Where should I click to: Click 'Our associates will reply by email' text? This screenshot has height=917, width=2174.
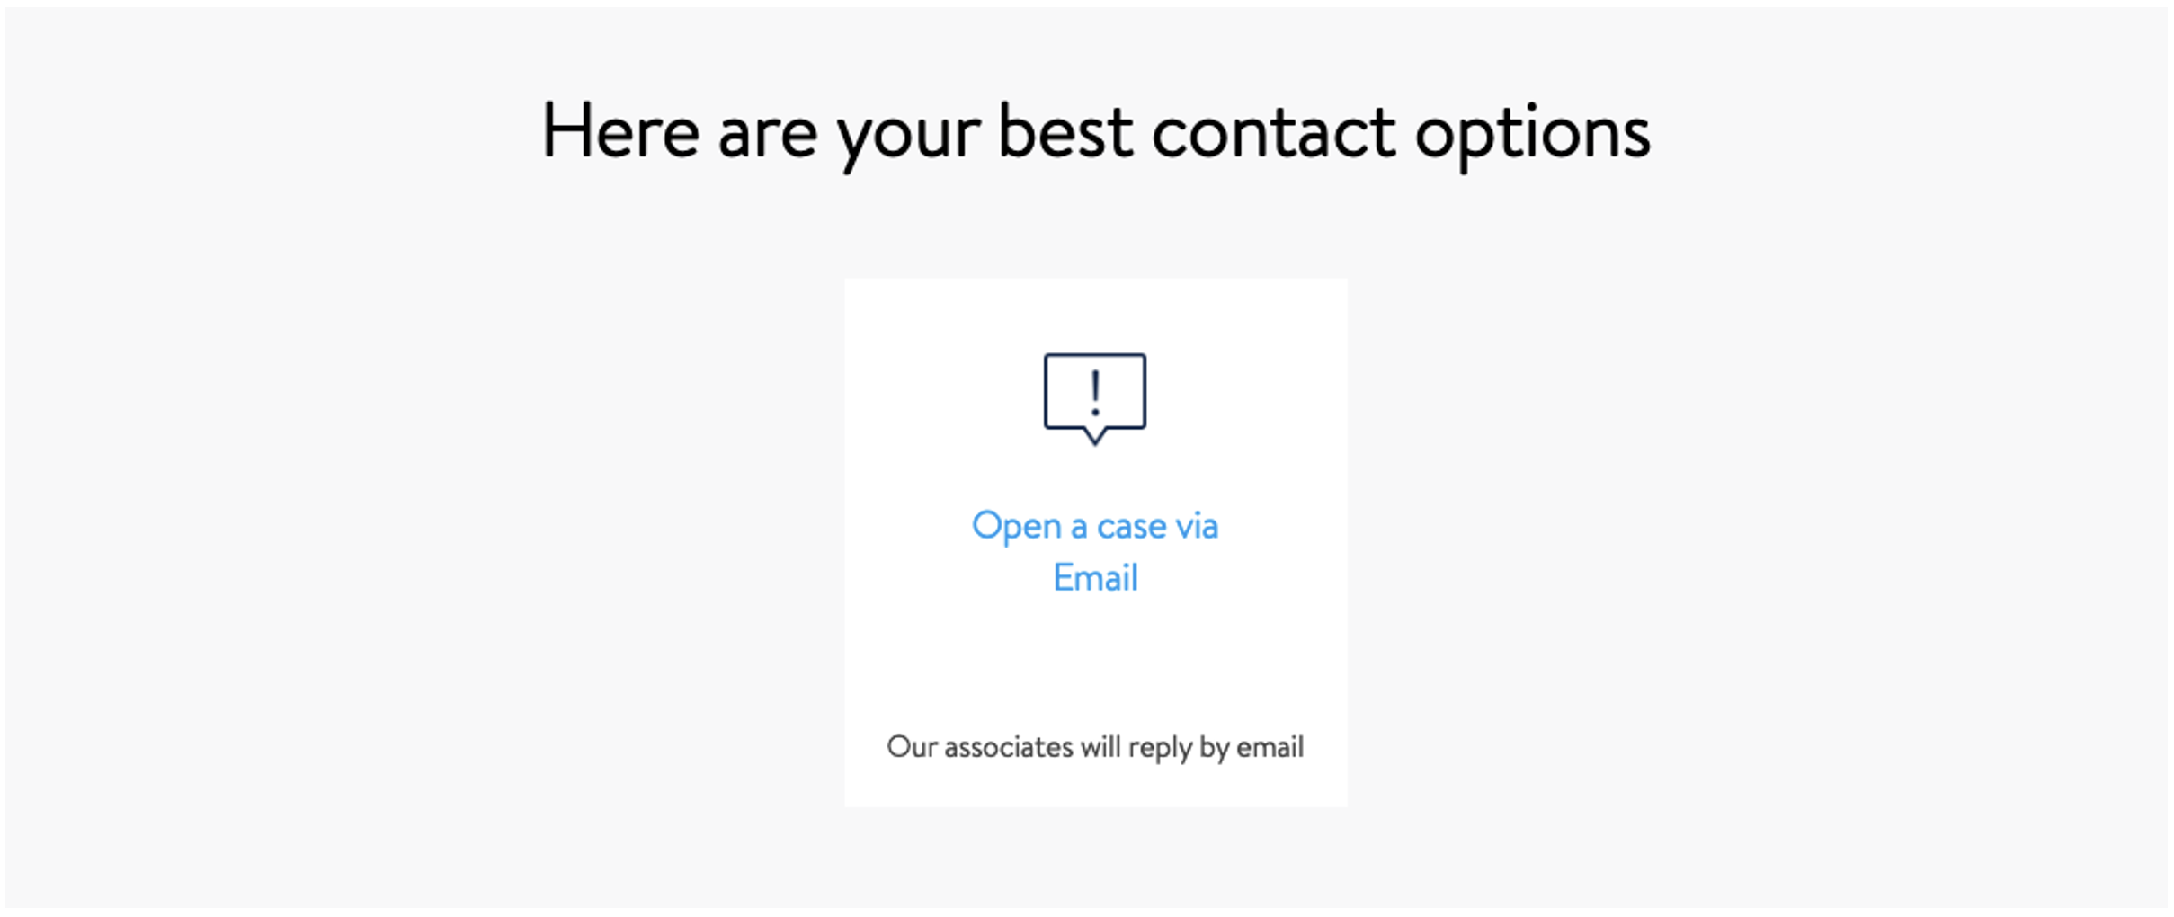[1095, 747]
